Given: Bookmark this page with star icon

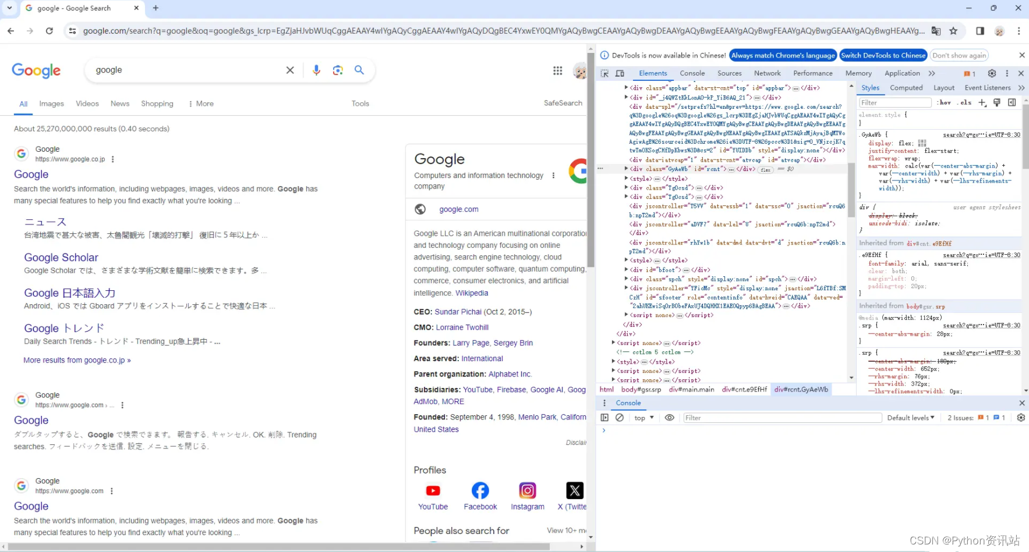Looking at the screenshot, I should click(x=953, y=31).
